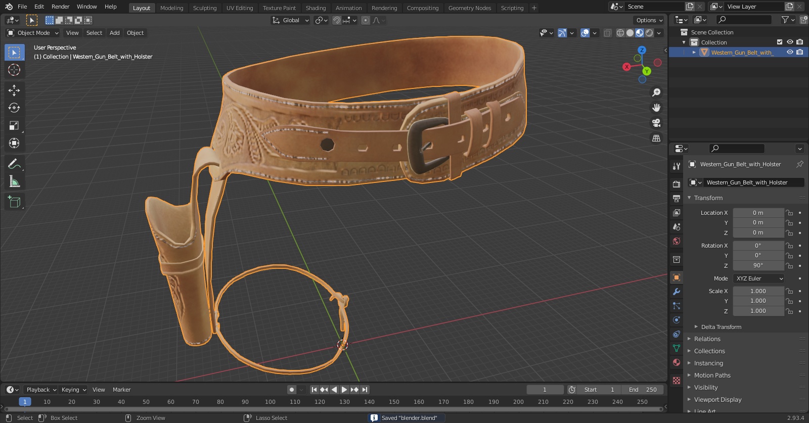Click the viewport zoom magnifier icon
The height and width of the screenshot is (423, 809).
(x=656, y=92)
